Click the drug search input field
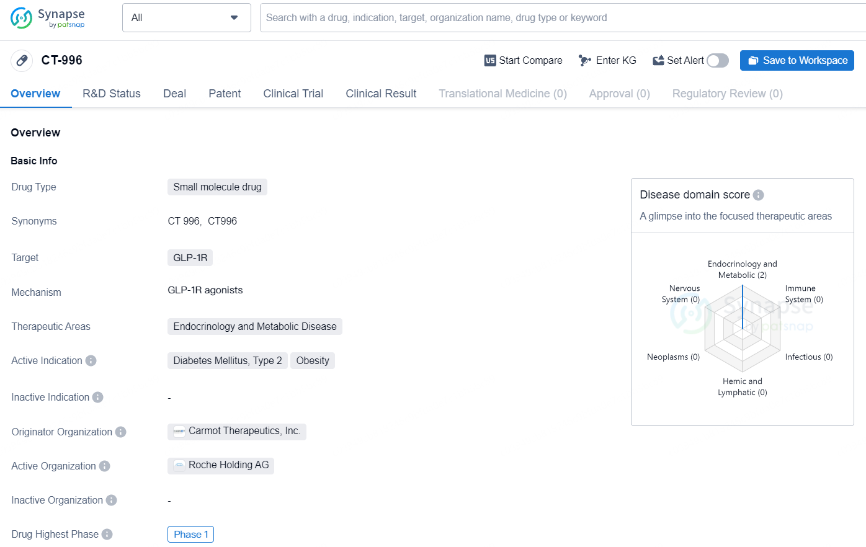Viewport: 866px width, 547px height. click(563, 17)
